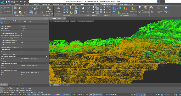Open the Сеть mesh dropdown
This screenshot has height=96, width=181.
click(x=140, y=10)
